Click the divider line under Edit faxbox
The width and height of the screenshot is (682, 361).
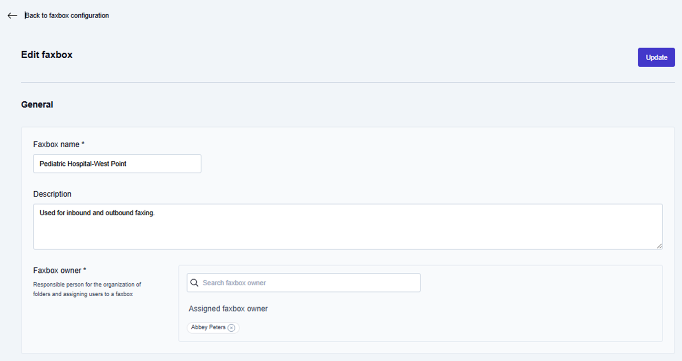click(348, 83)
